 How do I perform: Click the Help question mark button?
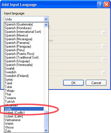tap(100, 4)
